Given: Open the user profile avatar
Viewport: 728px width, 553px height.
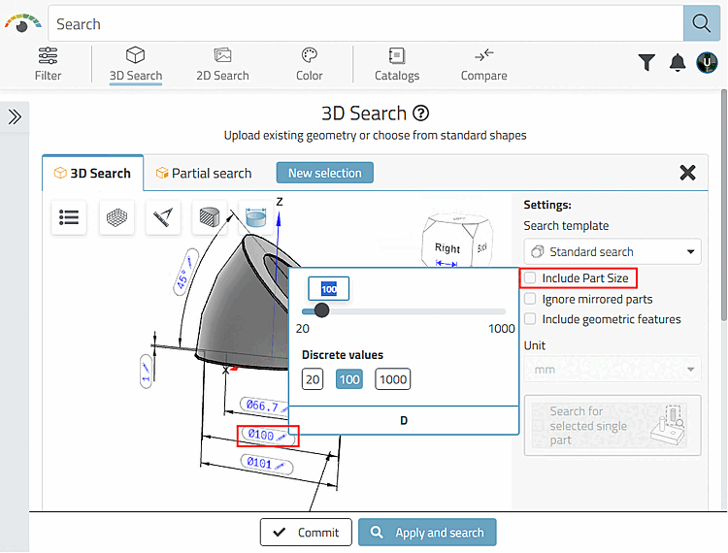Looking at the screenshot, I should [708, 63].
